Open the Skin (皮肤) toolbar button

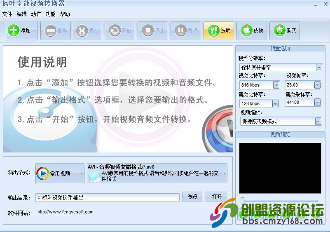pos(252,30)
